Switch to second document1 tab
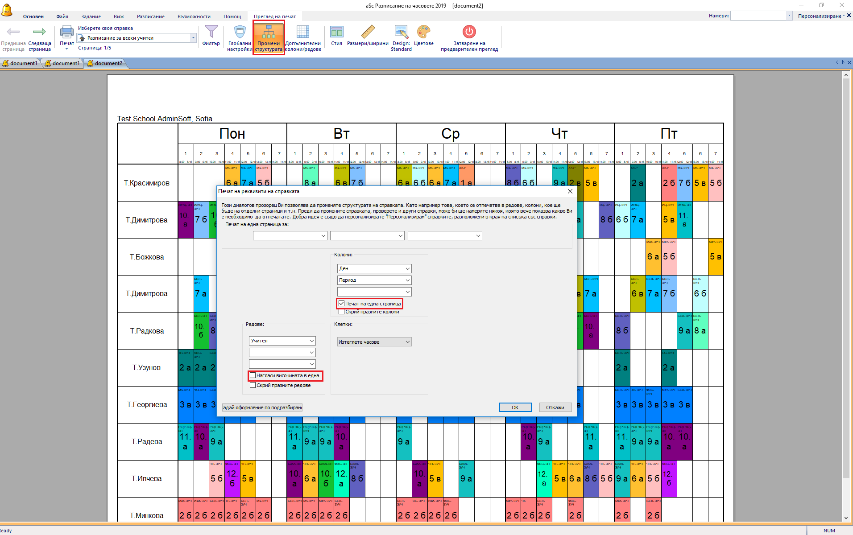 click(63, 63)
